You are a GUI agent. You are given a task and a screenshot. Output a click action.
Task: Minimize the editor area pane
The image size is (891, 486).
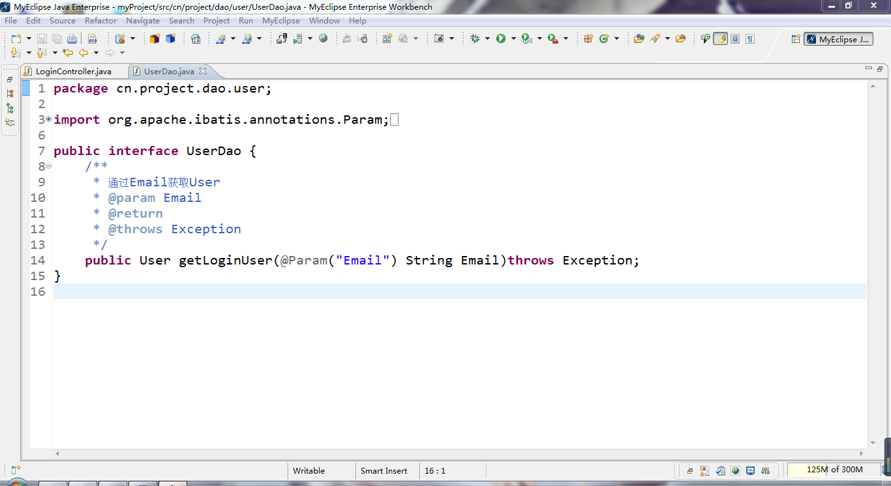click(868, 68)
